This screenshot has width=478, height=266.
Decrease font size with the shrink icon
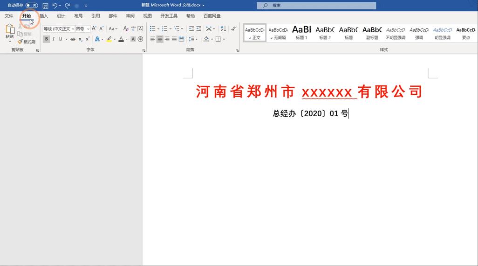(x=102, y=28)
